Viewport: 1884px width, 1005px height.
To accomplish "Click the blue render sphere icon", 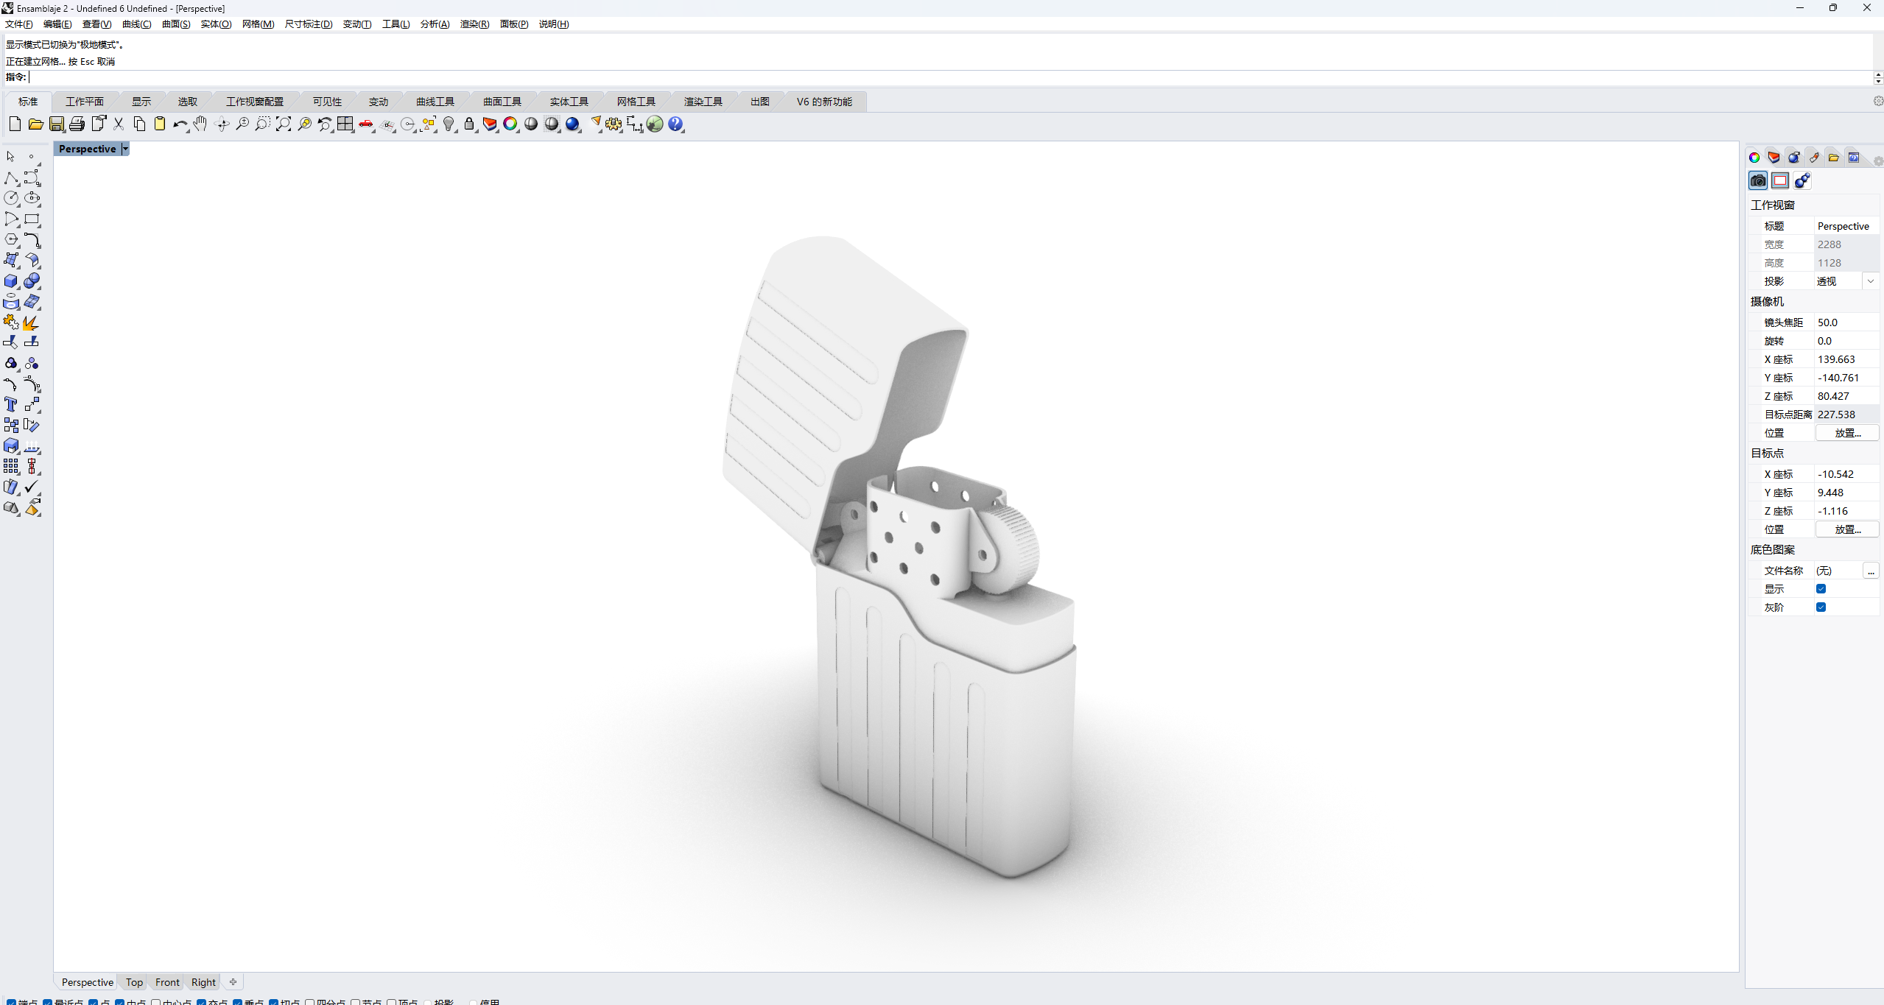I will 572,124.
